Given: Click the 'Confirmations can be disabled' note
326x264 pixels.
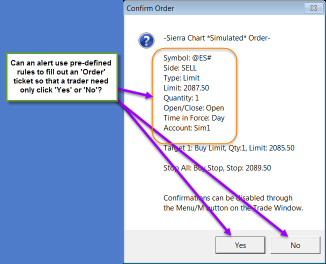Looking at the screenshot, I should tap(233, 203).
